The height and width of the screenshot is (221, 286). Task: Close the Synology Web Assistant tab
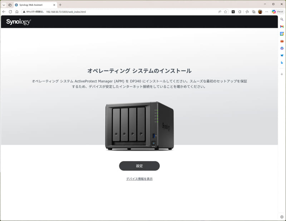click(54, 5)
